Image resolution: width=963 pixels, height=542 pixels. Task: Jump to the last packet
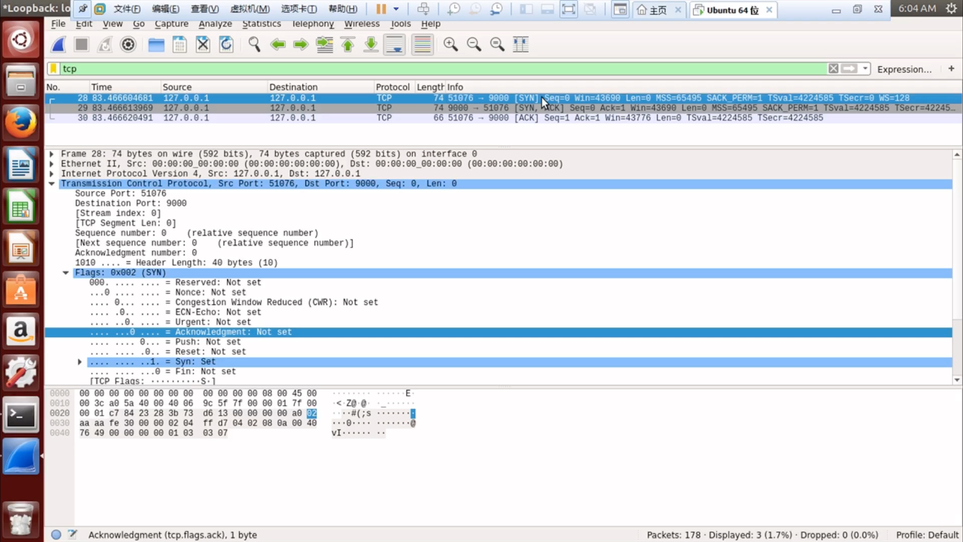(x=371, y=45)
